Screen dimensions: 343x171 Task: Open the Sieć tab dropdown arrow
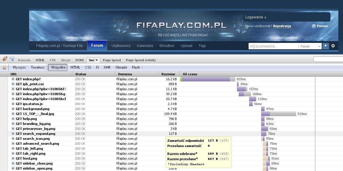(96, 60)
